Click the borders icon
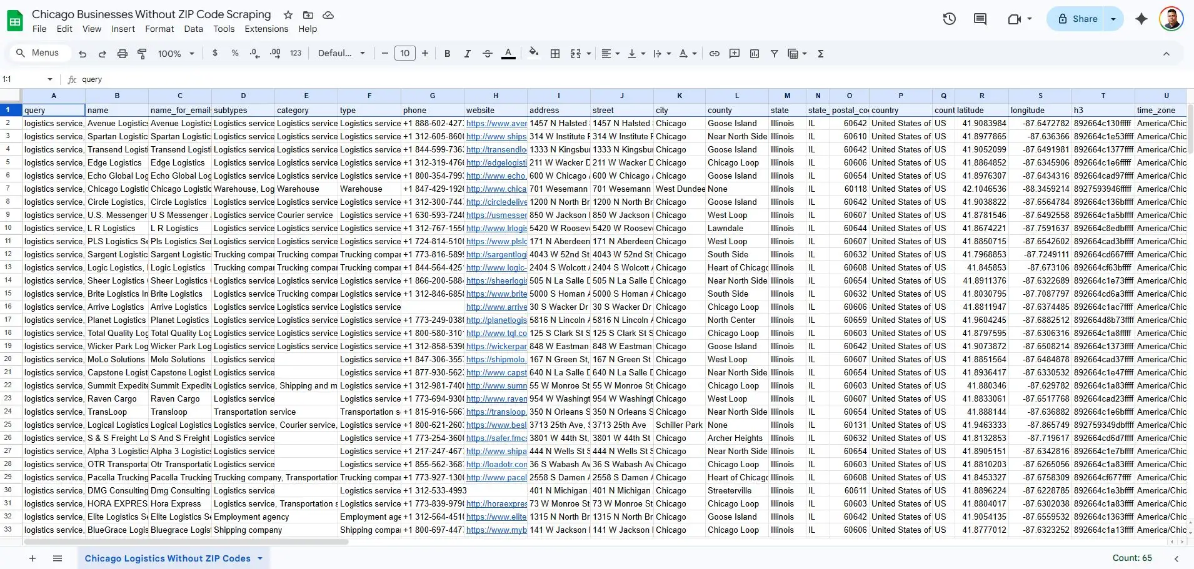Viewport: 1194px width, 569px height. [554, 54]
